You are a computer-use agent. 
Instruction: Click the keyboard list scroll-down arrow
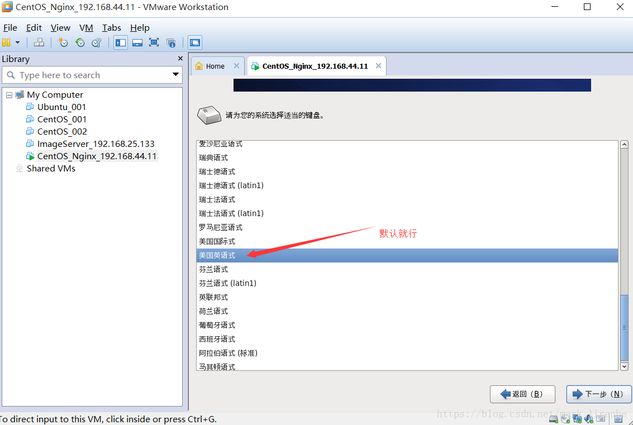click(x=624, y=366)
